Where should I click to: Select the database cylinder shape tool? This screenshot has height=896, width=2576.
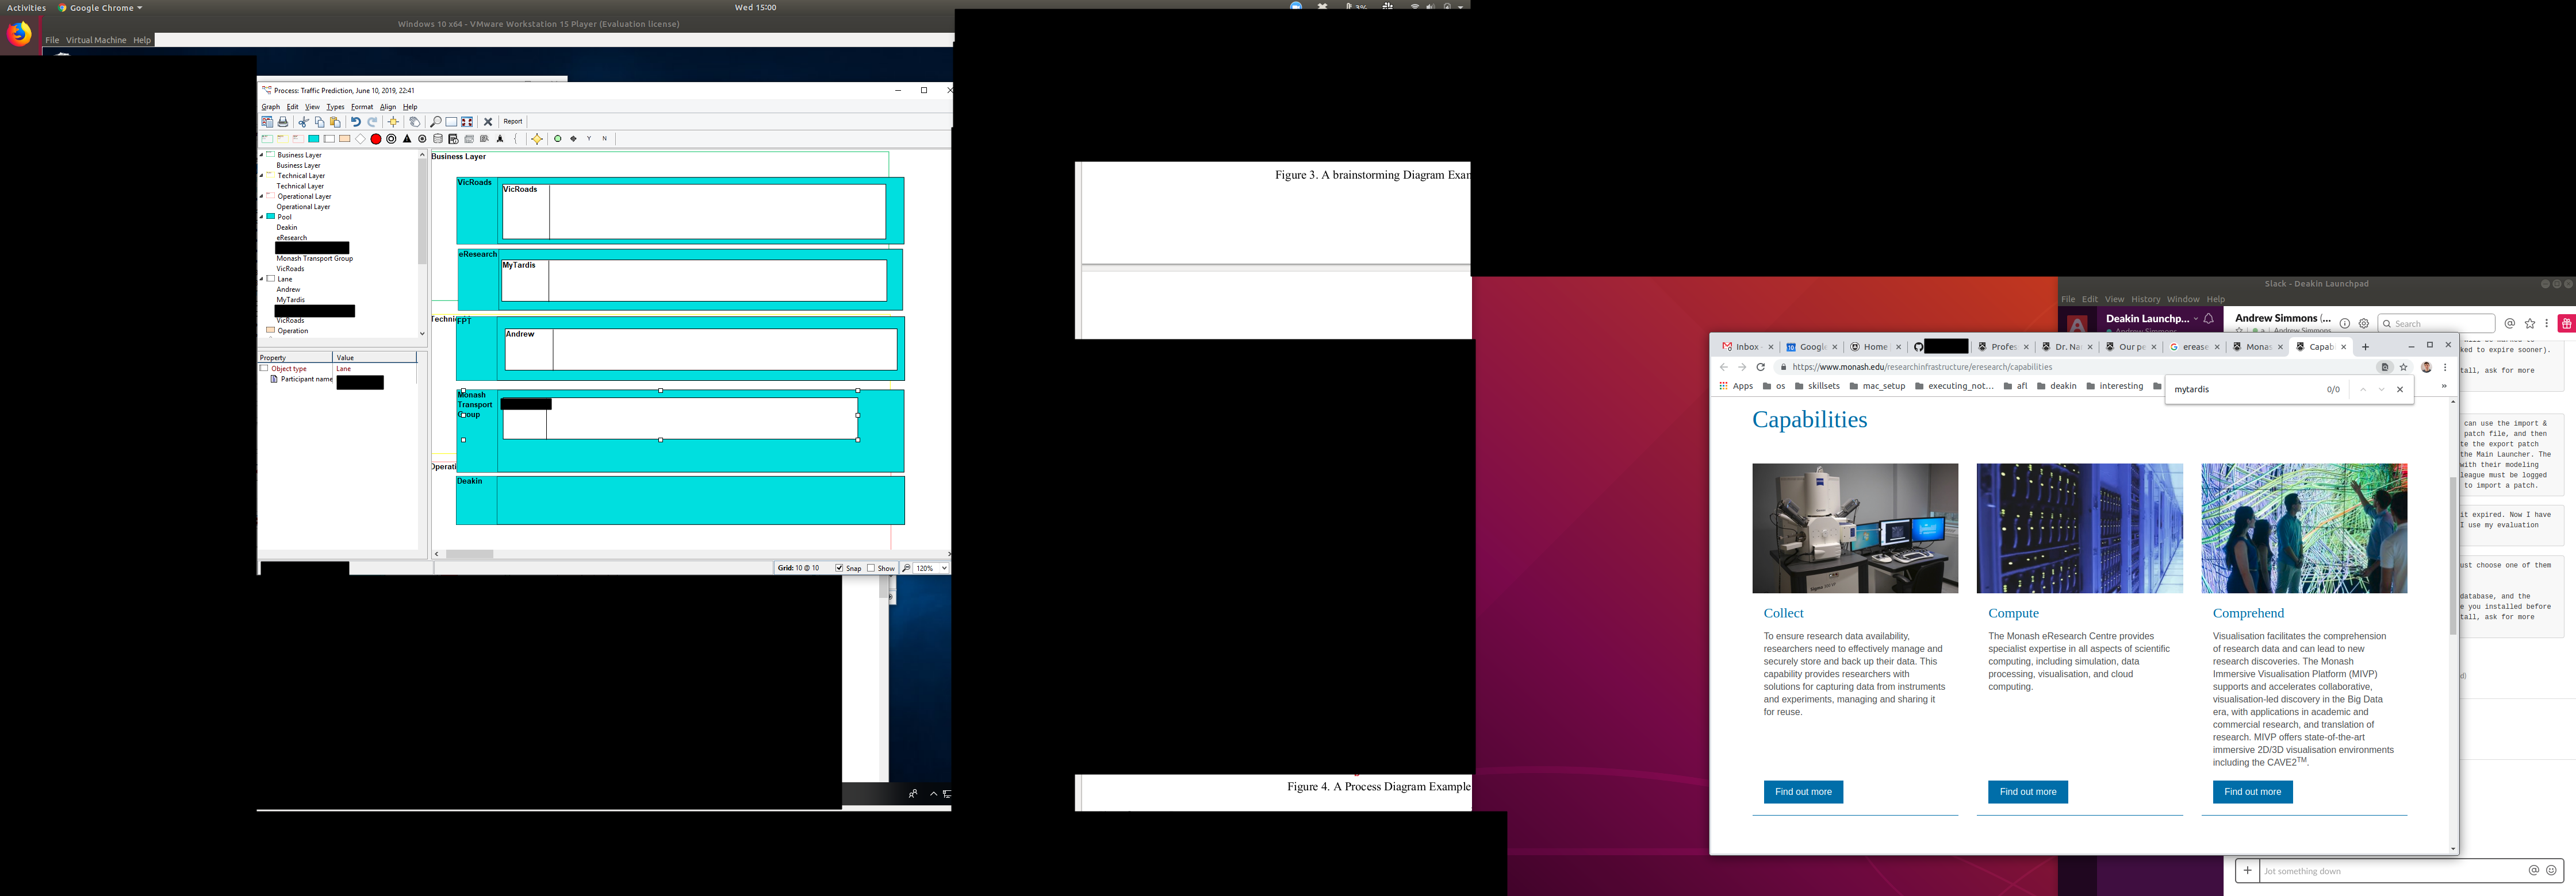(438, 139)
